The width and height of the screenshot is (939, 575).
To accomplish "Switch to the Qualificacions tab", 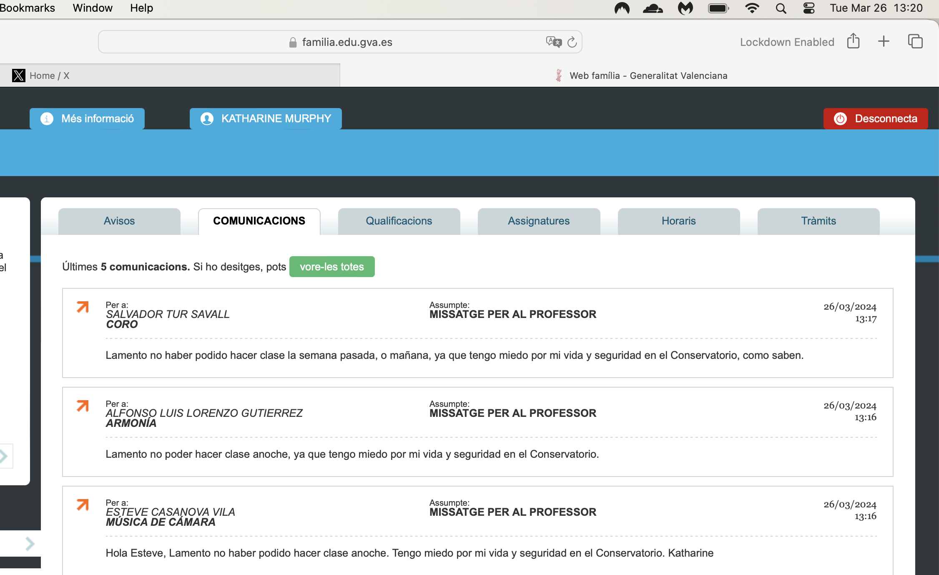I will click(x=399, y=221).
